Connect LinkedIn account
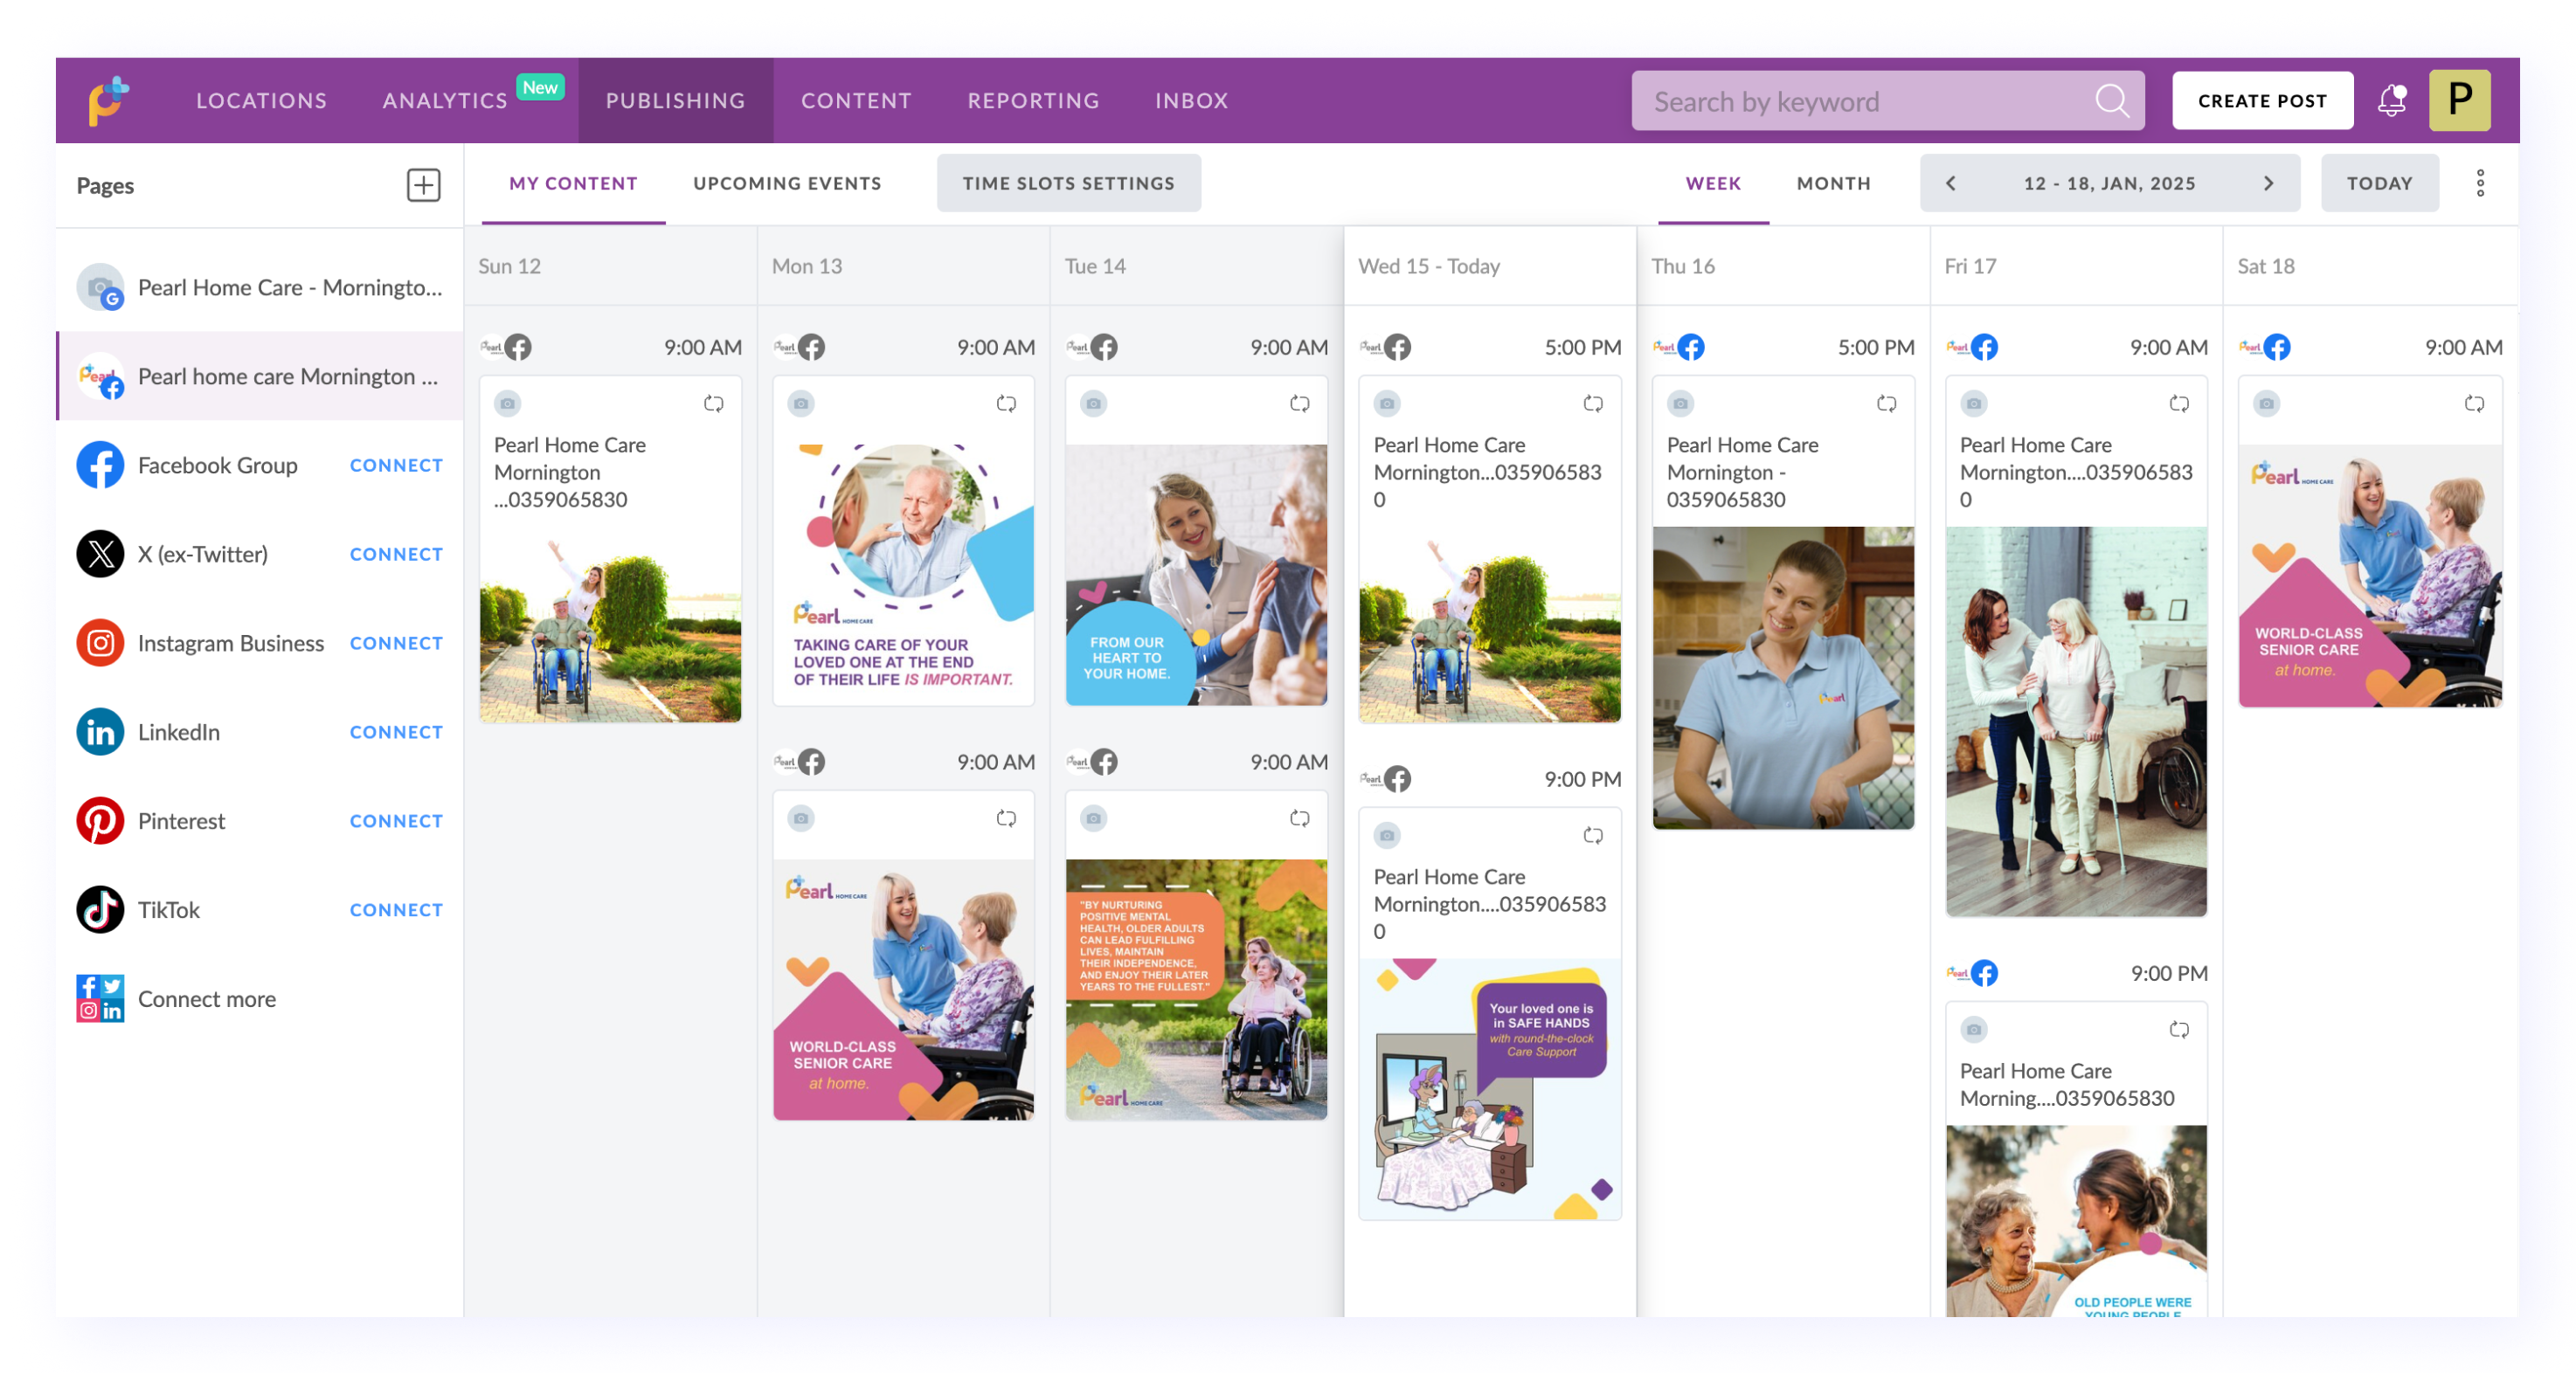The height and width of the screenshot is (1373, 2576). click(x=396, y=731)
